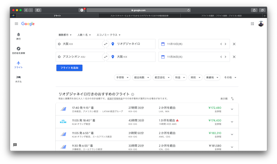
Task: Open 手荷物 filter dropdown
Action: pos(122,77)
